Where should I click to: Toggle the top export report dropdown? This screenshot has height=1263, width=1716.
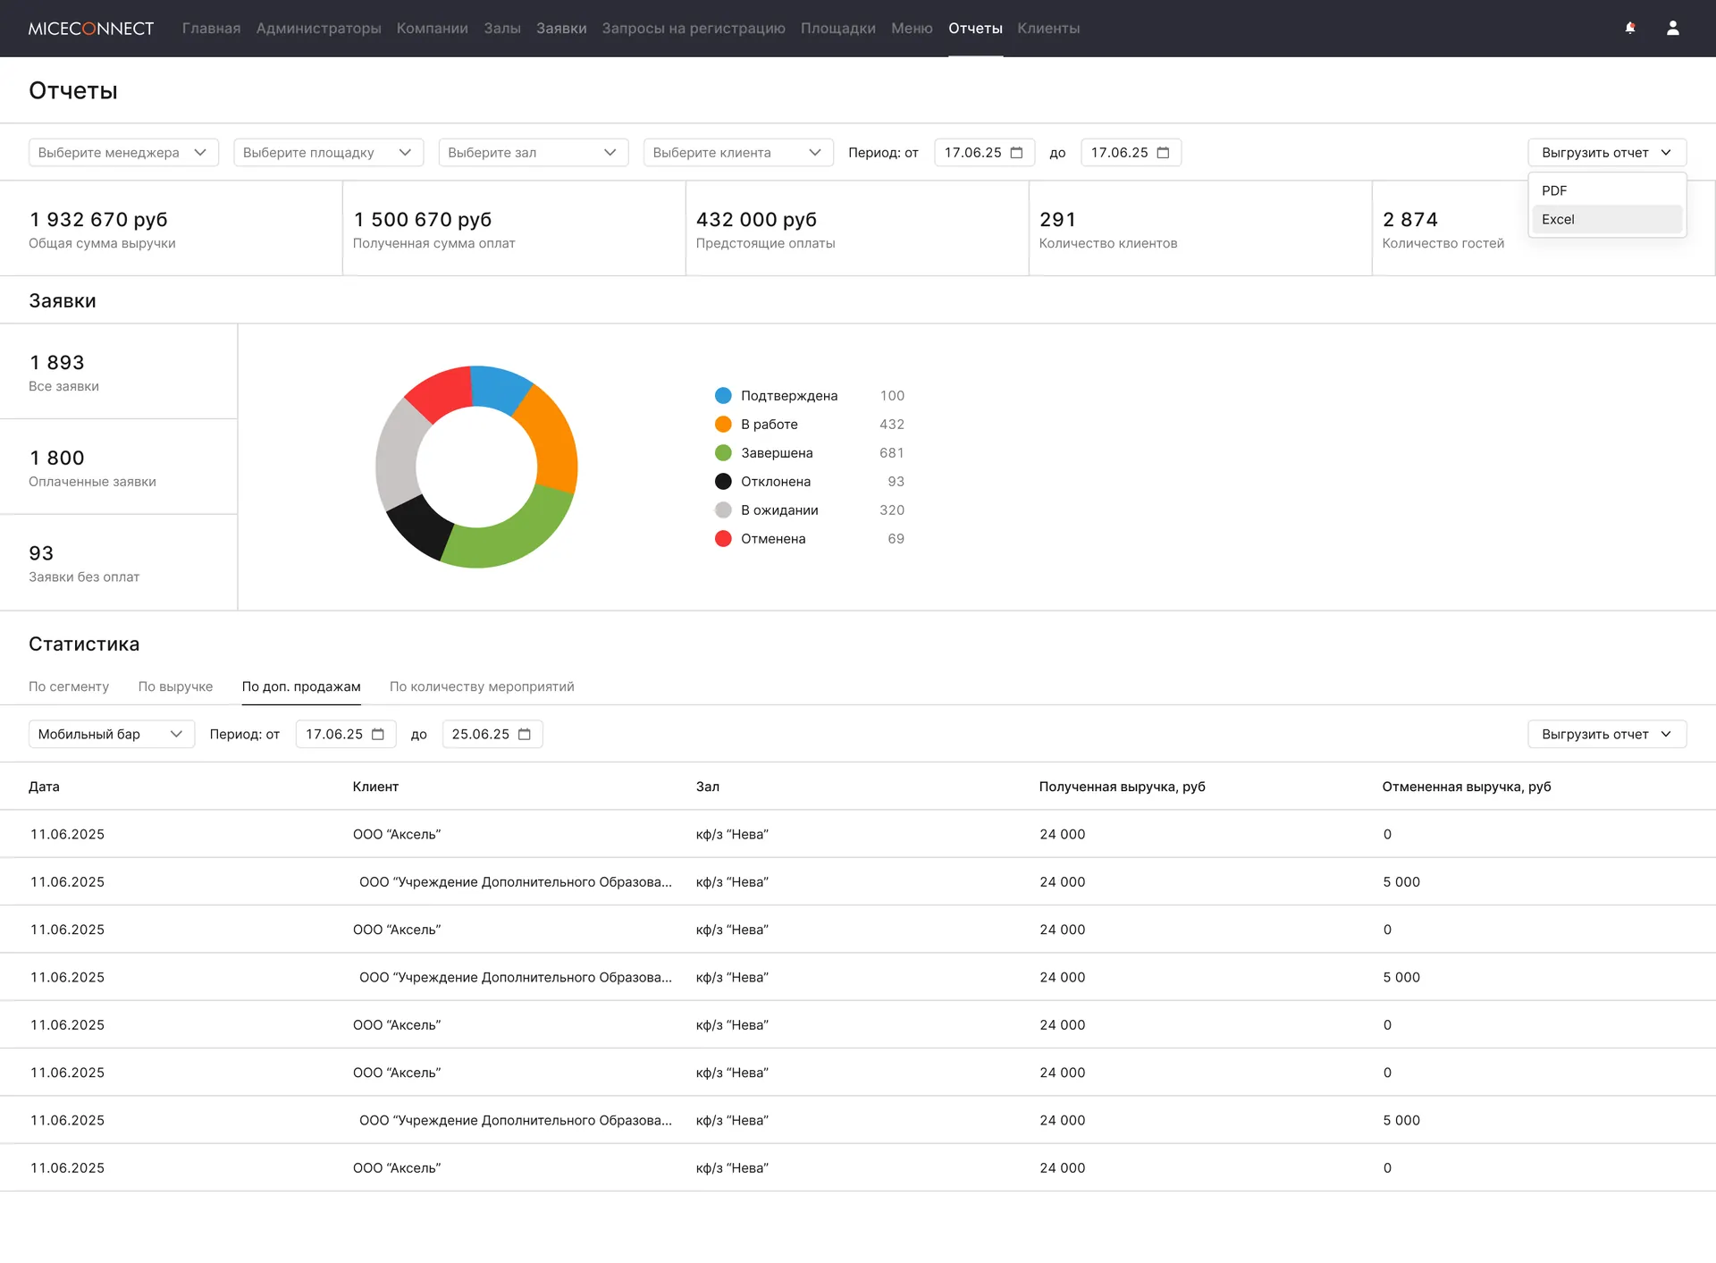[x=1607, y=153]
